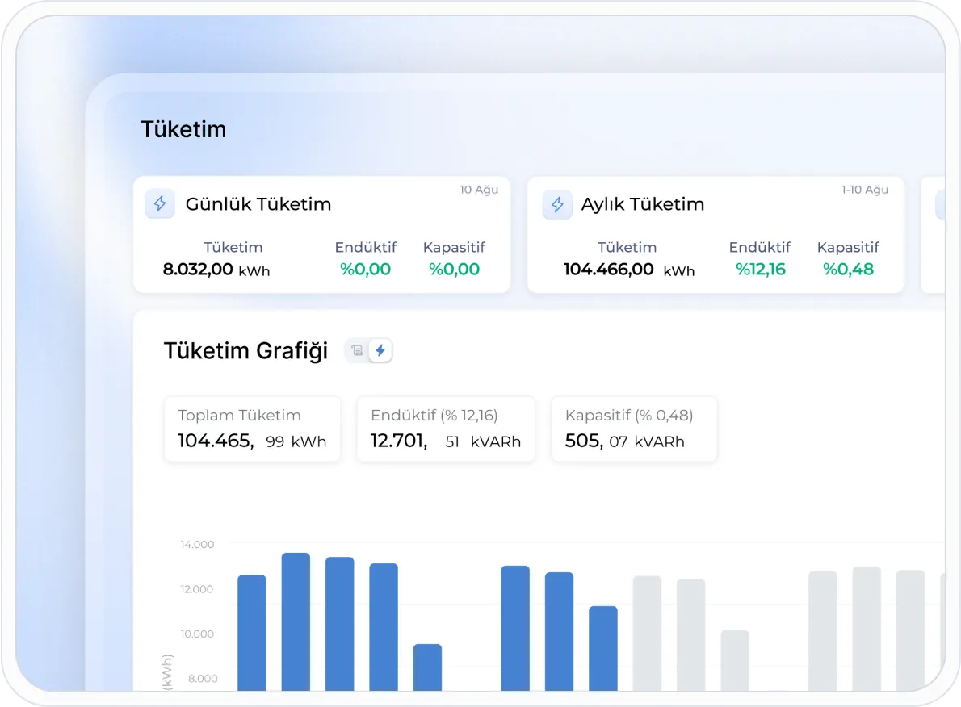Click the 10 Ağu date label

479,190
